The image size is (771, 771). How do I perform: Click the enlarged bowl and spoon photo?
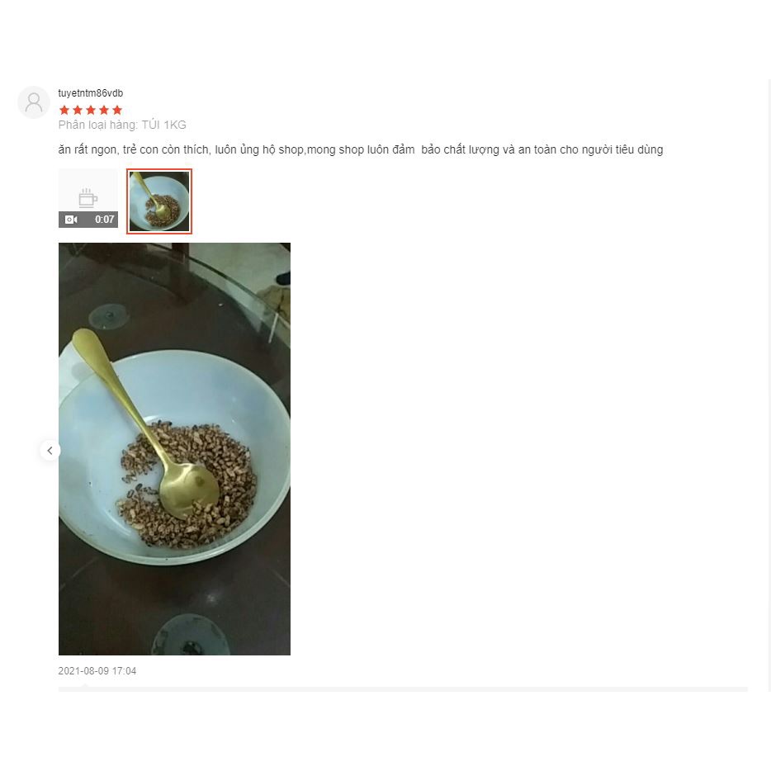click(174, 449)
